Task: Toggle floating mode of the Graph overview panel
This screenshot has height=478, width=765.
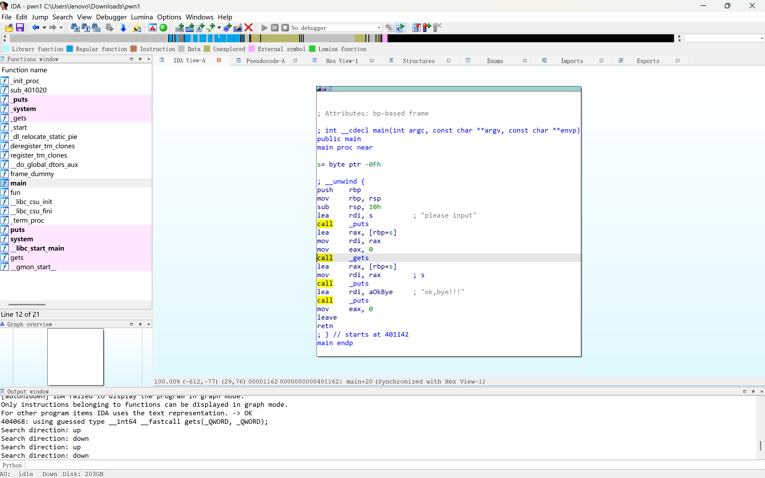Action: pyautogui.click(x=140, y=324)
